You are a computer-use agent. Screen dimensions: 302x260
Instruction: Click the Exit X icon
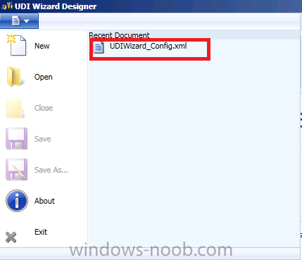tap(11, 237)
